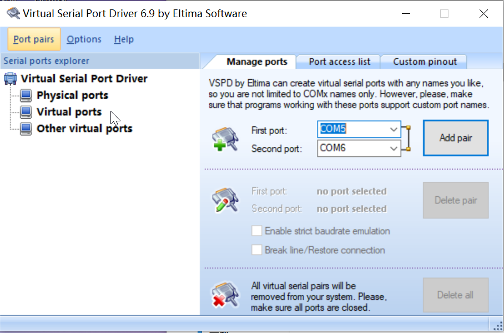Image resolution: width=504 pixels, height=333 pixels.
Task: Click the window resize grip in status bar
Action: pyautogui.click(x=497, y=326)
